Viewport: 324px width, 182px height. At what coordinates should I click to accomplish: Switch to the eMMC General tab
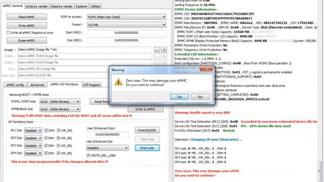point(13,6)
